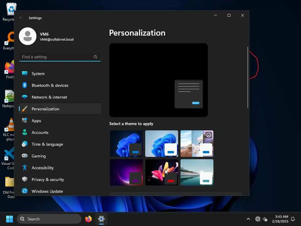Select the Old Firefox Data folder
Viewport: 301px width, 226px height.
9,188
